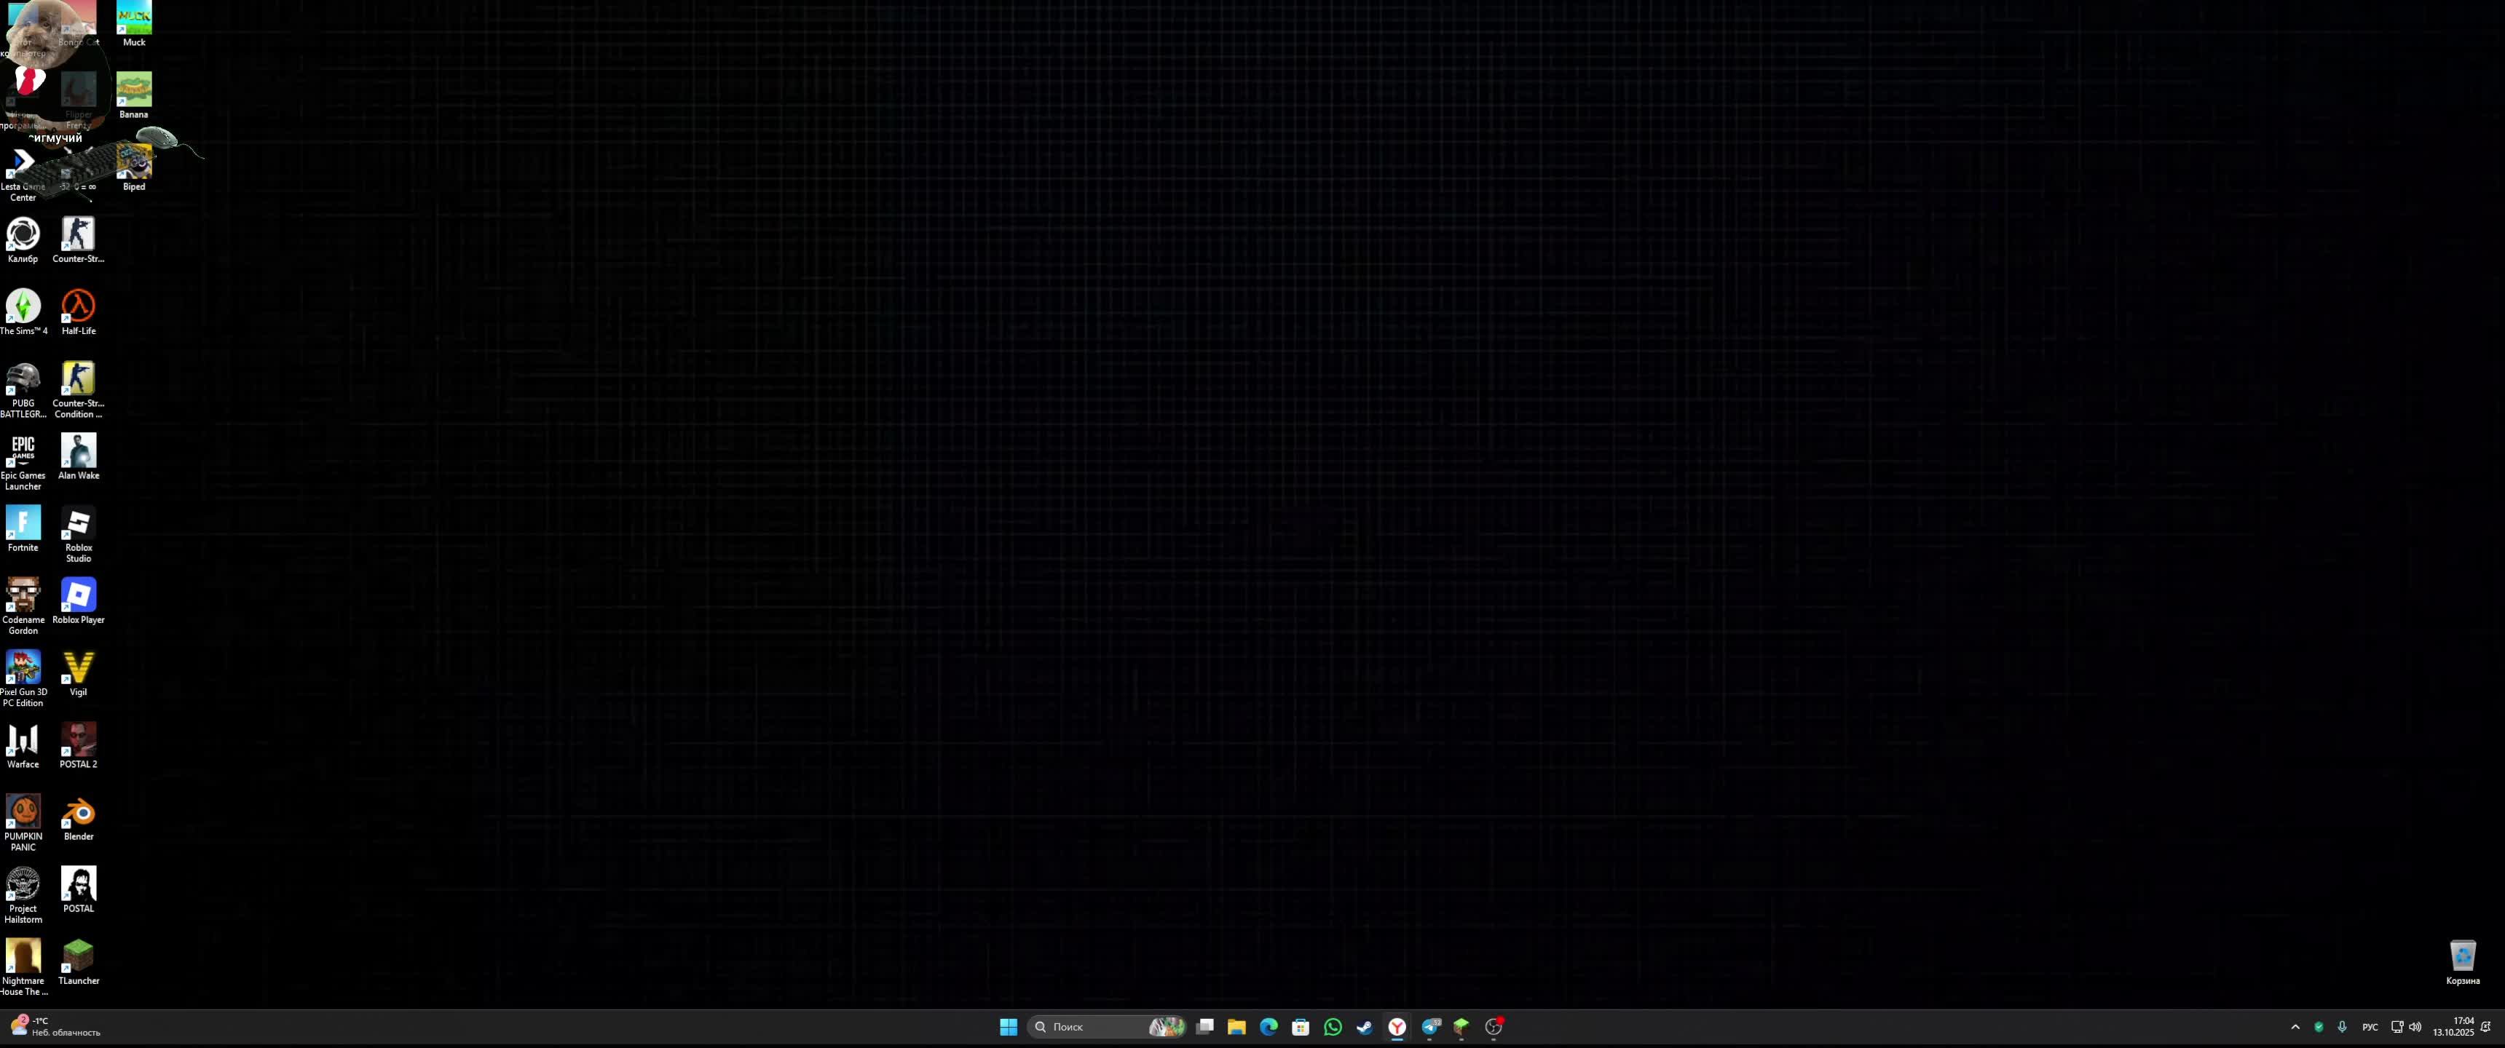Open the Windows Start menu
The width and height of the screenshot is (2505, 1048).
(x=1009, y=1027)
